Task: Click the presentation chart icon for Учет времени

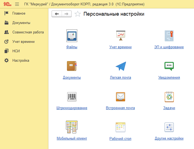Action: (x=121, y=36)
